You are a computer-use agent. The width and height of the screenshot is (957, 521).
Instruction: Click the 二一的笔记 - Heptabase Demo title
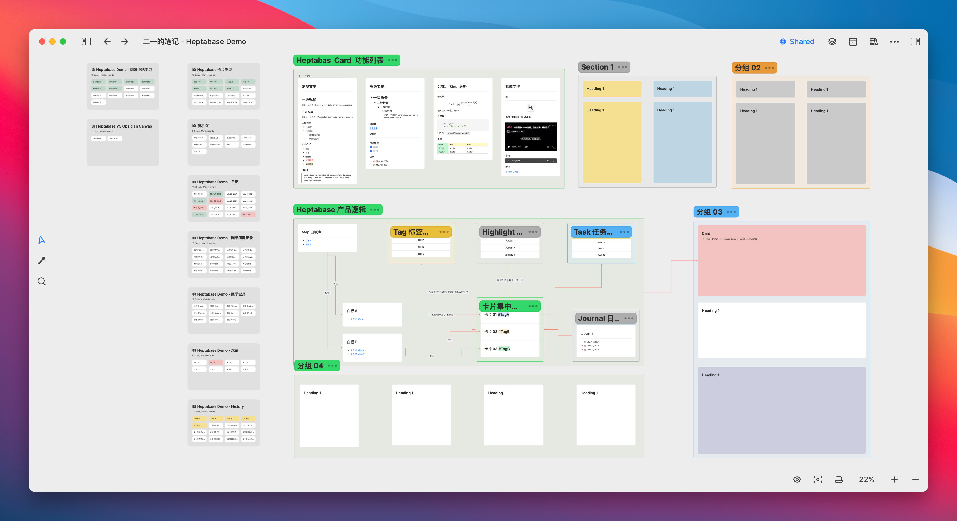pyautogui.click(x=194, y=42)
